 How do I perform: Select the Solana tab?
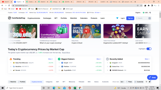96,82
